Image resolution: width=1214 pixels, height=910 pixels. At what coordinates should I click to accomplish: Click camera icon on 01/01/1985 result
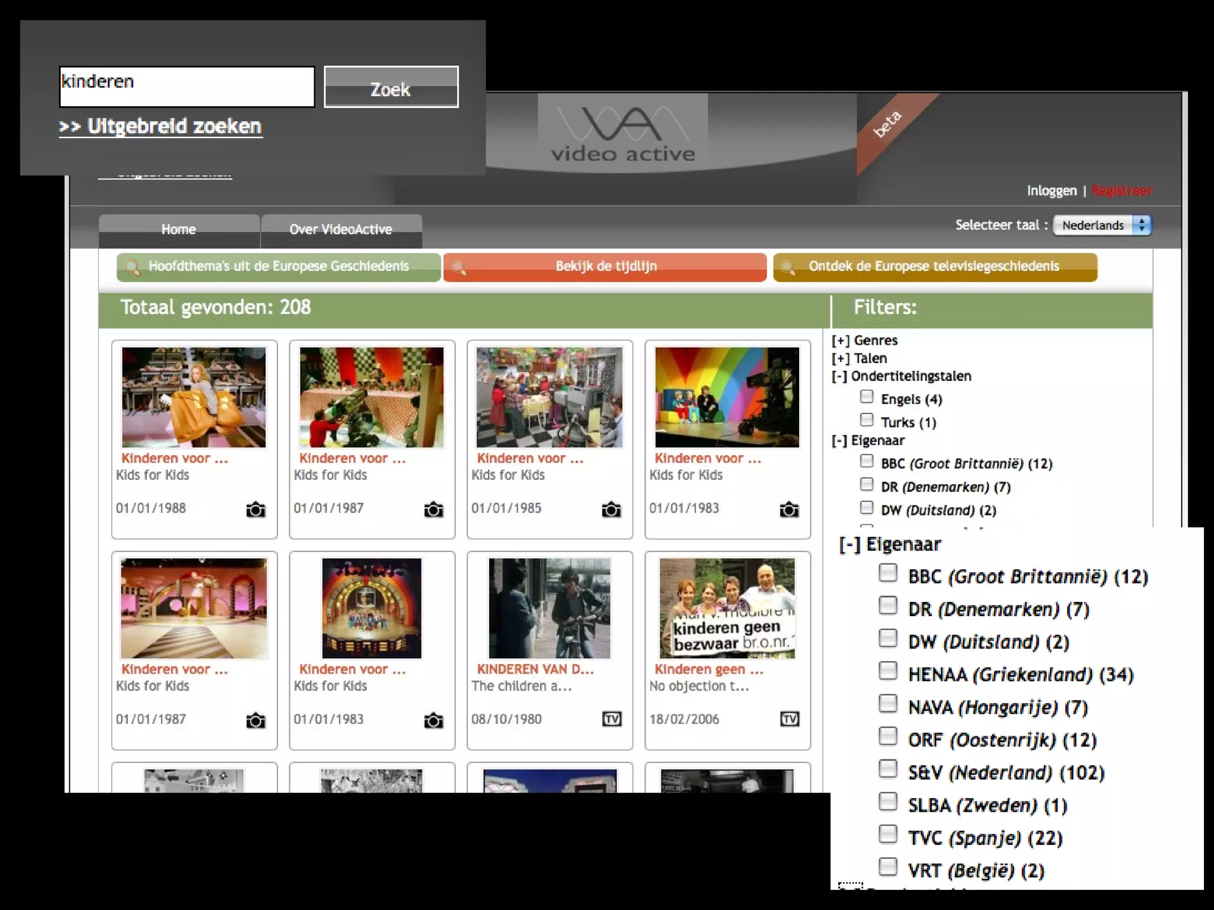(611, 510)
